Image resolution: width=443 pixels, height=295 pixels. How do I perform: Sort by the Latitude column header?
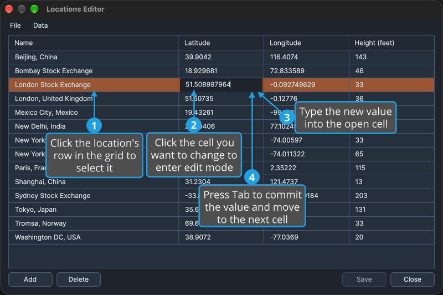(x=221, y=43)
